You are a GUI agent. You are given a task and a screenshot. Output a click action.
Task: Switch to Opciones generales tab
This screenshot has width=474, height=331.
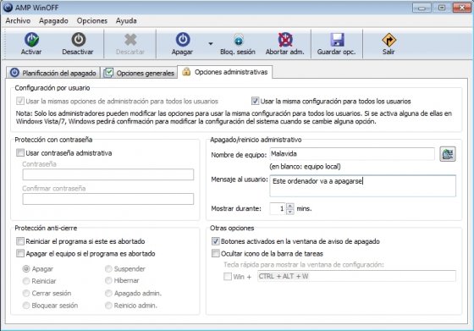tap(139, 73)
